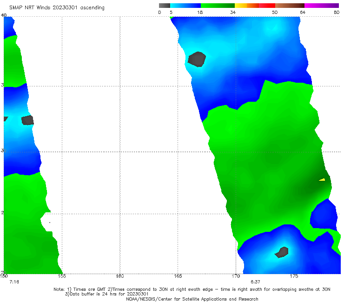
Task: Click the colorbar label '34'
Action: click(x=233, y=12)
